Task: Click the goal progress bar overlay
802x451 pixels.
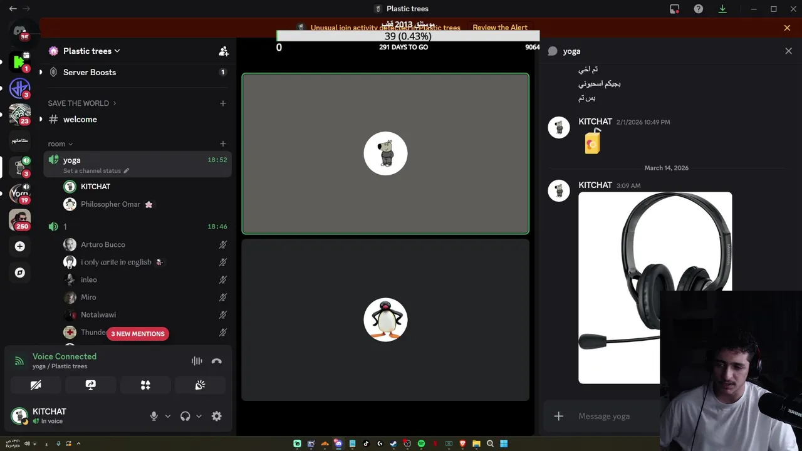Action: (x=408, y=36)
